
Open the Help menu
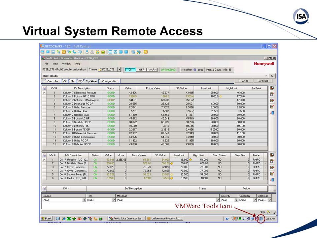[x=78, y=63]
